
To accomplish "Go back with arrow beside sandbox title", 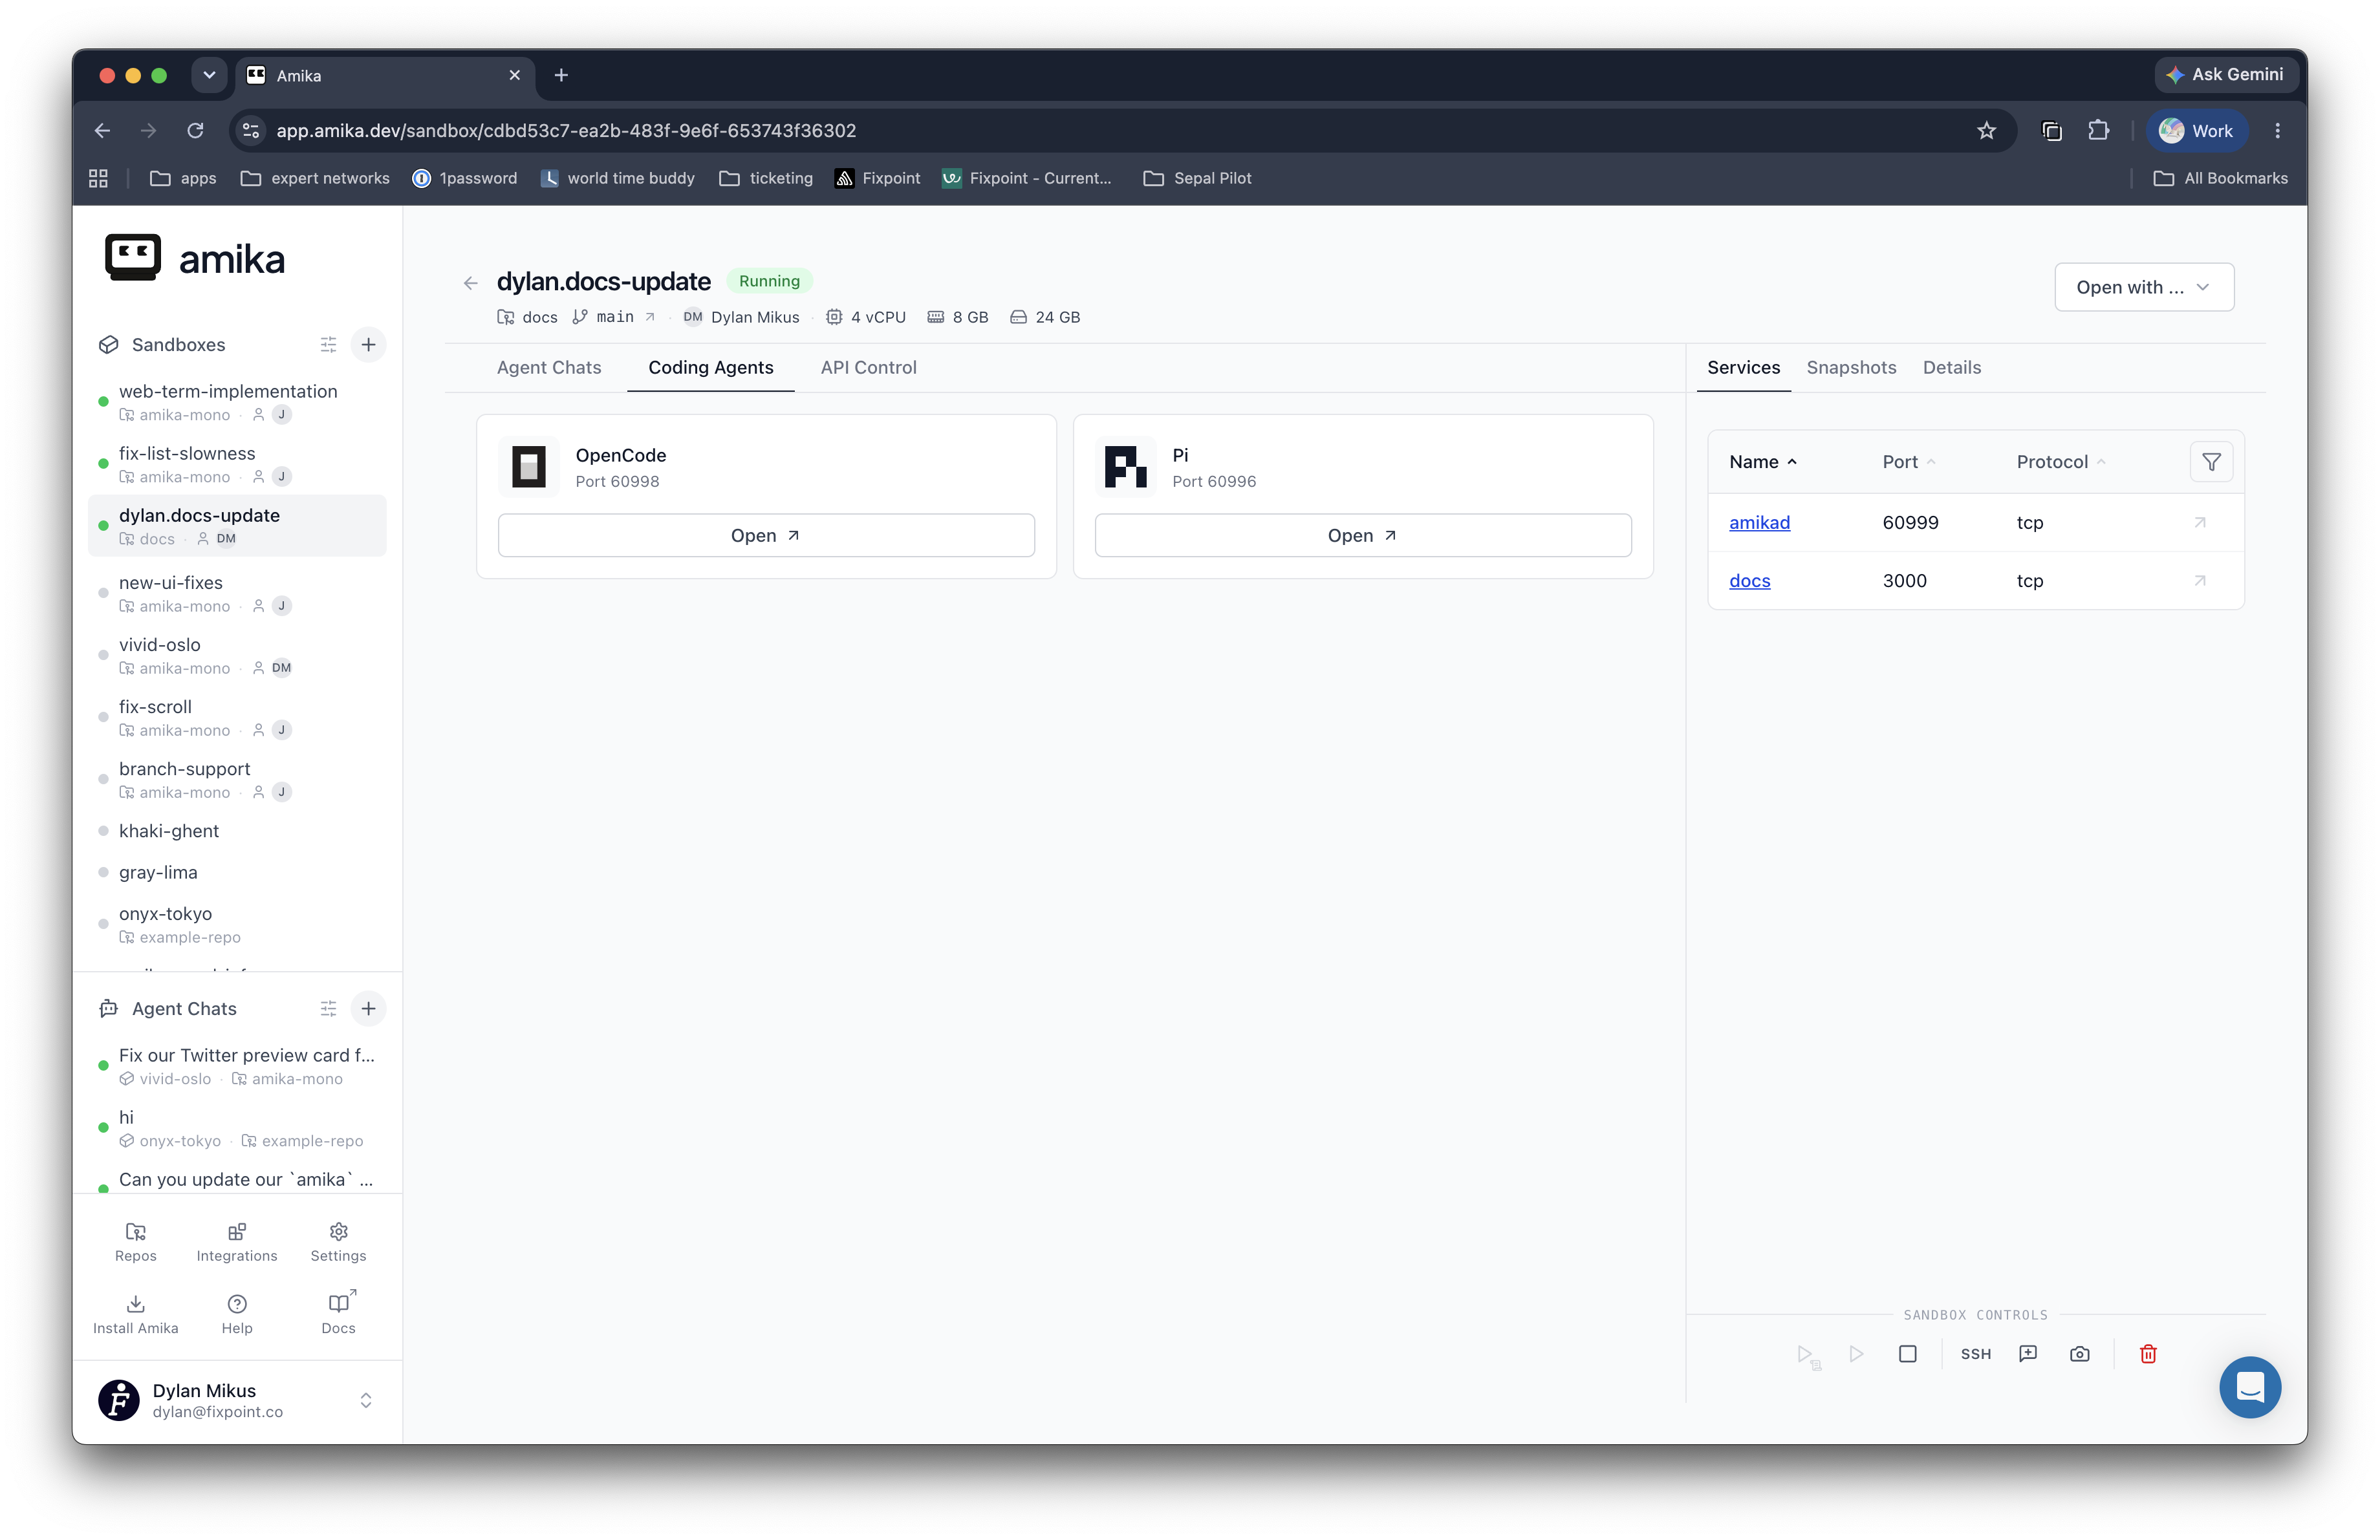I will click(470, 284).
